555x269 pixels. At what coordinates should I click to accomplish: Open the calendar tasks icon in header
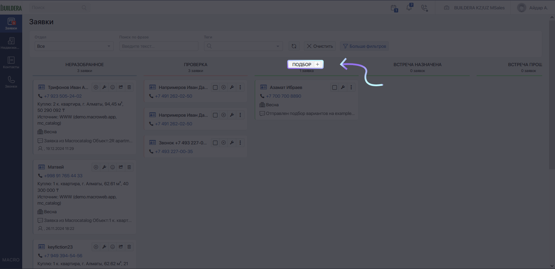[x=394, y=8]
